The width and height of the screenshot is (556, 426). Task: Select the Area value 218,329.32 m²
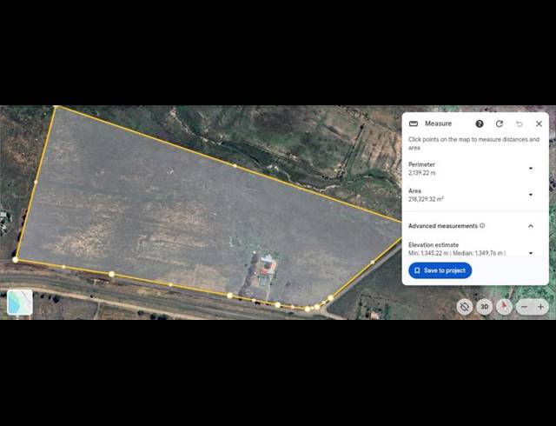(x=426, y=199)
